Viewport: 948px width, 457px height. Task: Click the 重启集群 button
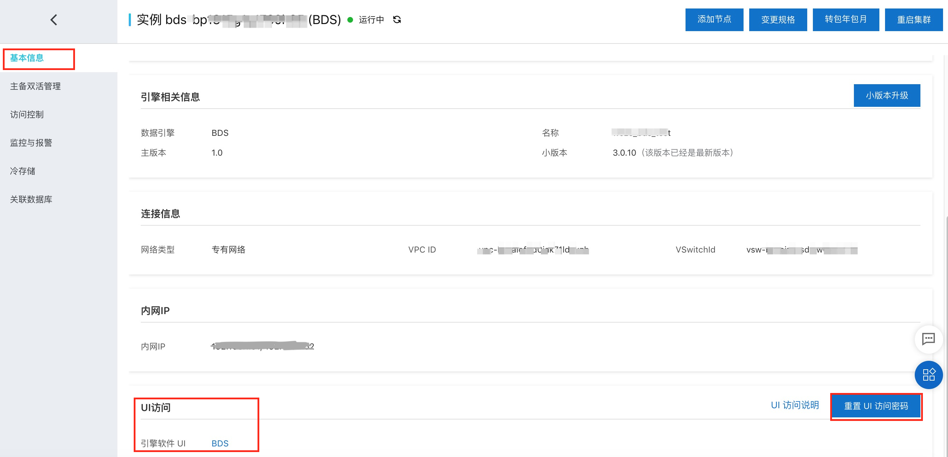click(913, 19)
